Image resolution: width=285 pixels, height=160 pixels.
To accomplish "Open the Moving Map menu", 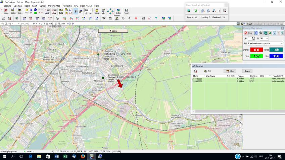I will [x=54, y=6].
